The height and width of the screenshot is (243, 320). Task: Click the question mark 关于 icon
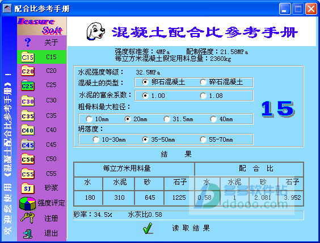(28, 42)
